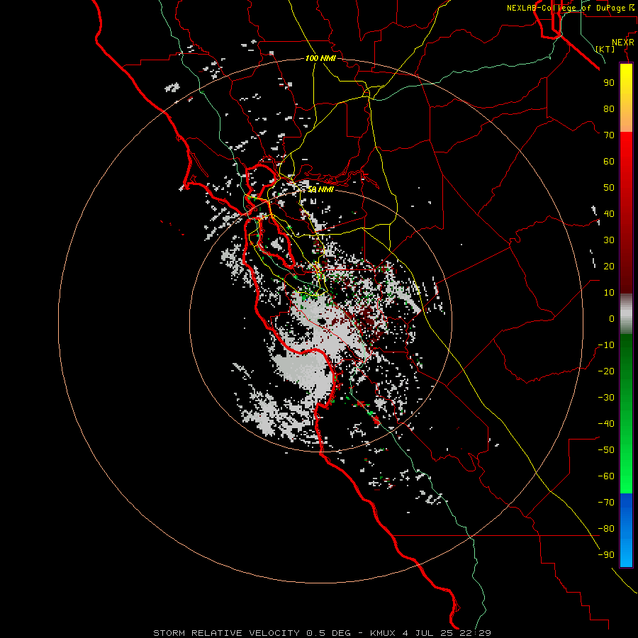Viewport: 638px width, 638px height.
Task: Select the 40 value on the velocity scale
Action: (x=609, y=213)
